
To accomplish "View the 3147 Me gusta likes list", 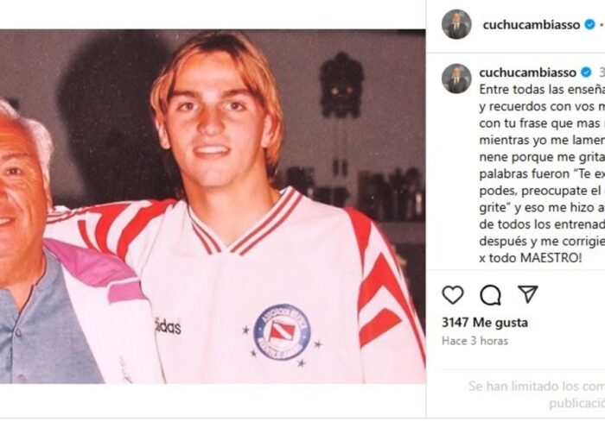I will tap(485, 323).
